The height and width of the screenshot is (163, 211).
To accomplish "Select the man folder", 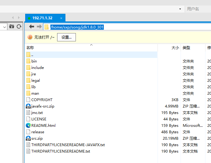I will pyautogui.click(x=35, y=93).
